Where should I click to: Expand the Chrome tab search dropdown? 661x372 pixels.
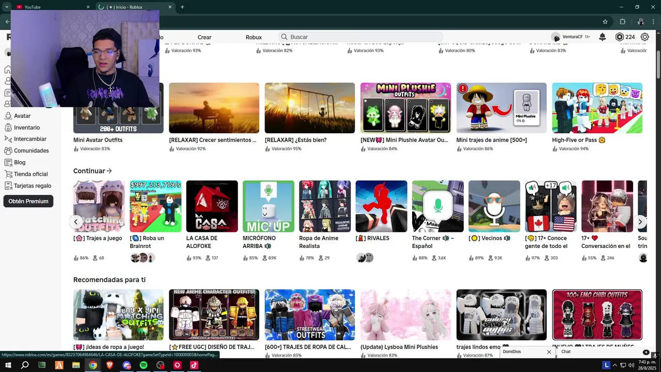click(x=7, y=7)
